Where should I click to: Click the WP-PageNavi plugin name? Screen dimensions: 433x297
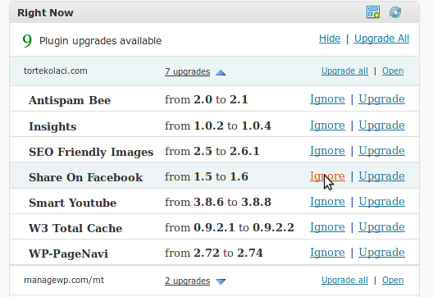point(68,254)
